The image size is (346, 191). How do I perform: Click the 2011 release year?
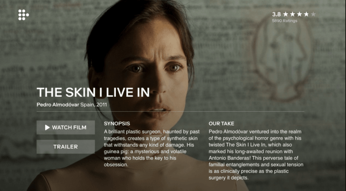(x=102, y=104)
